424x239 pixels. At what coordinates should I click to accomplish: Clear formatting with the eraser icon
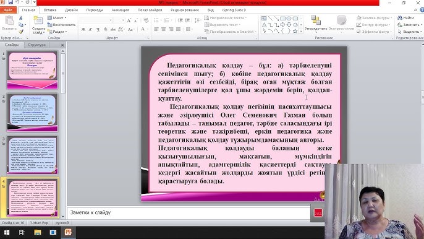pos(146,20)
